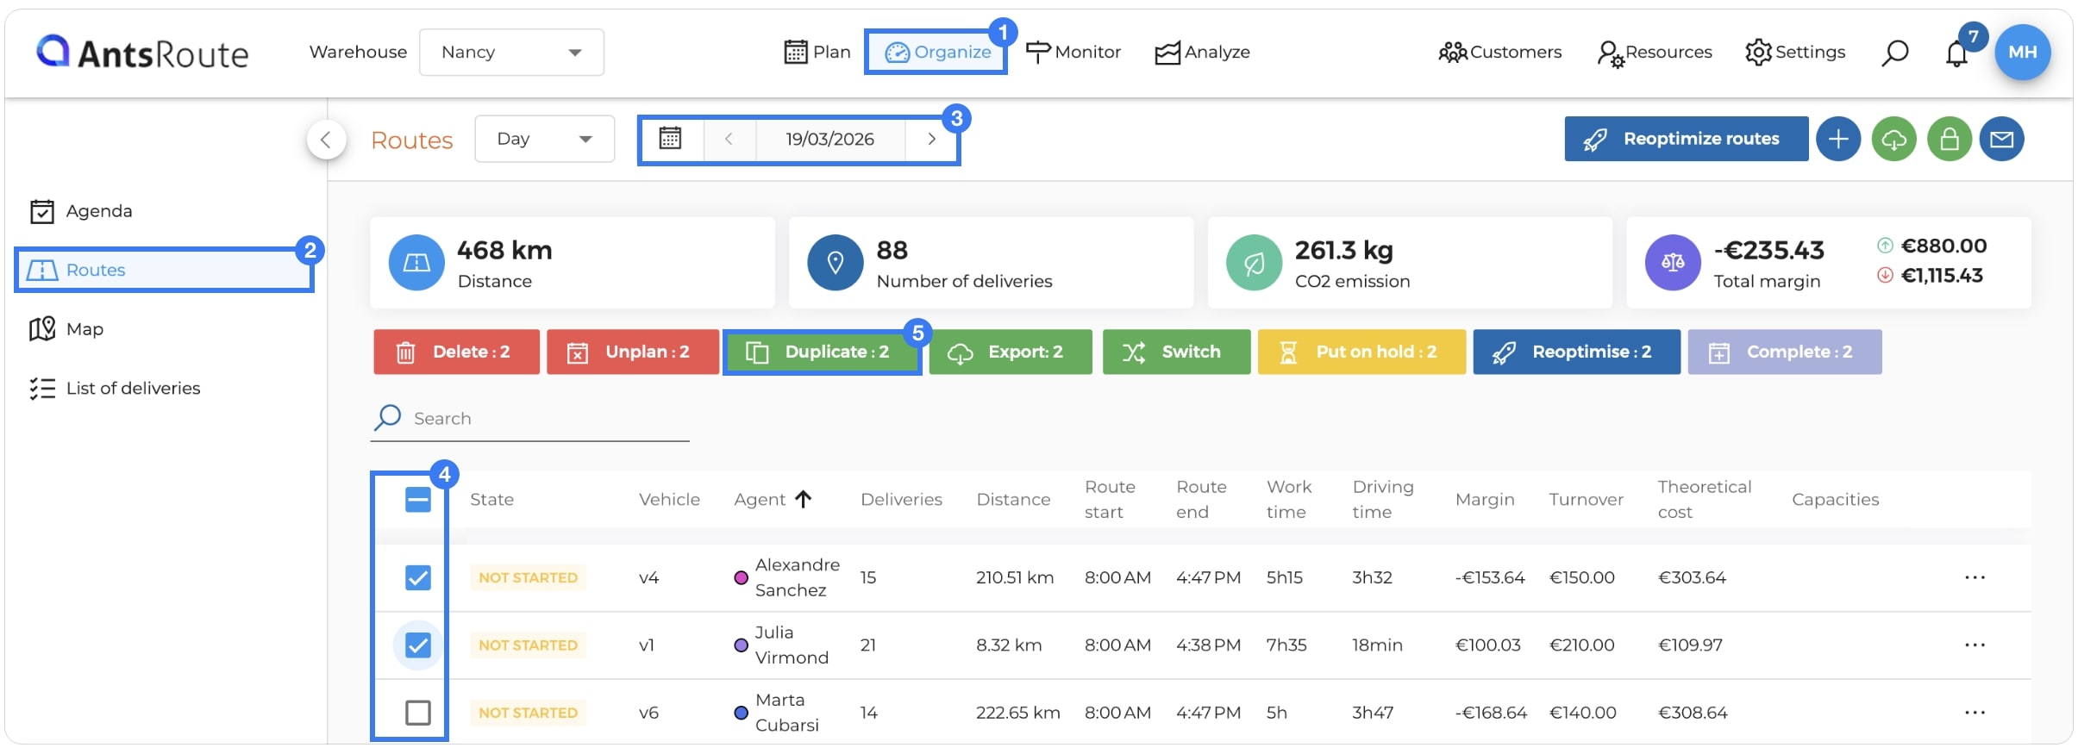Expand the Day view dropdown

544,139
